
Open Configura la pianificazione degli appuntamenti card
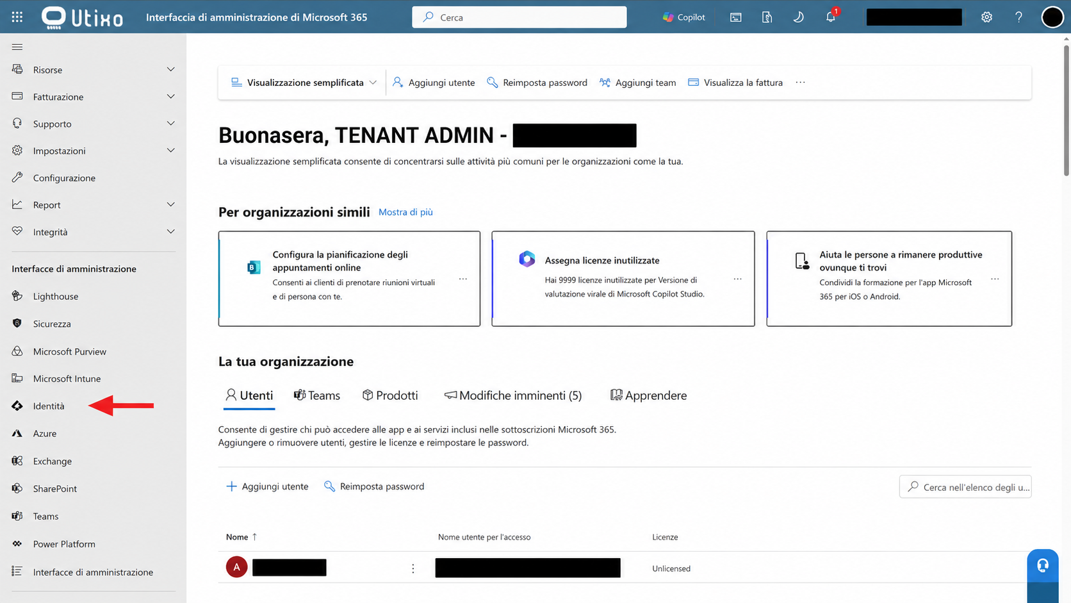coord(349,279)
